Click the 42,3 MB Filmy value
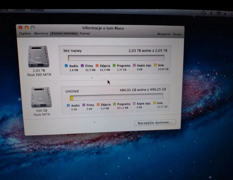This screenshot has height=180, width=233. 90,70
